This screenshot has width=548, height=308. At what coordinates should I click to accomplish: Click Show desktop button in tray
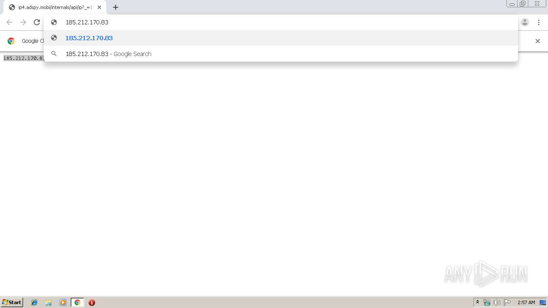click(543, 302)
